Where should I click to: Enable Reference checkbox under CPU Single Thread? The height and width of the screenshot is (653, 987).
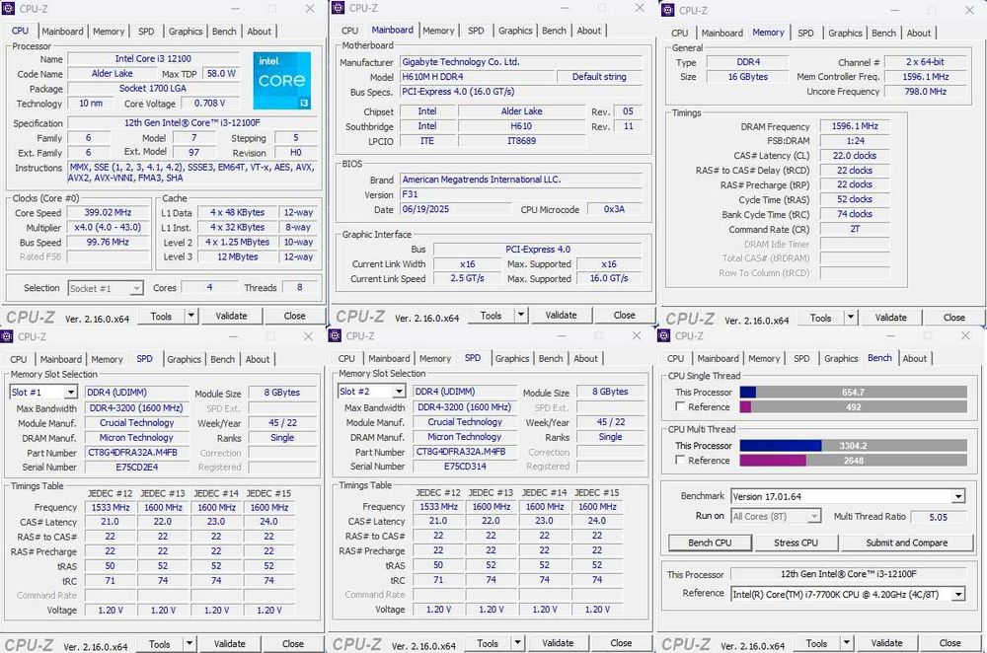click(680, 407)
